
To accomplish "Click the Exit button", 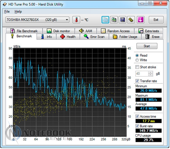I will point(156,20).
